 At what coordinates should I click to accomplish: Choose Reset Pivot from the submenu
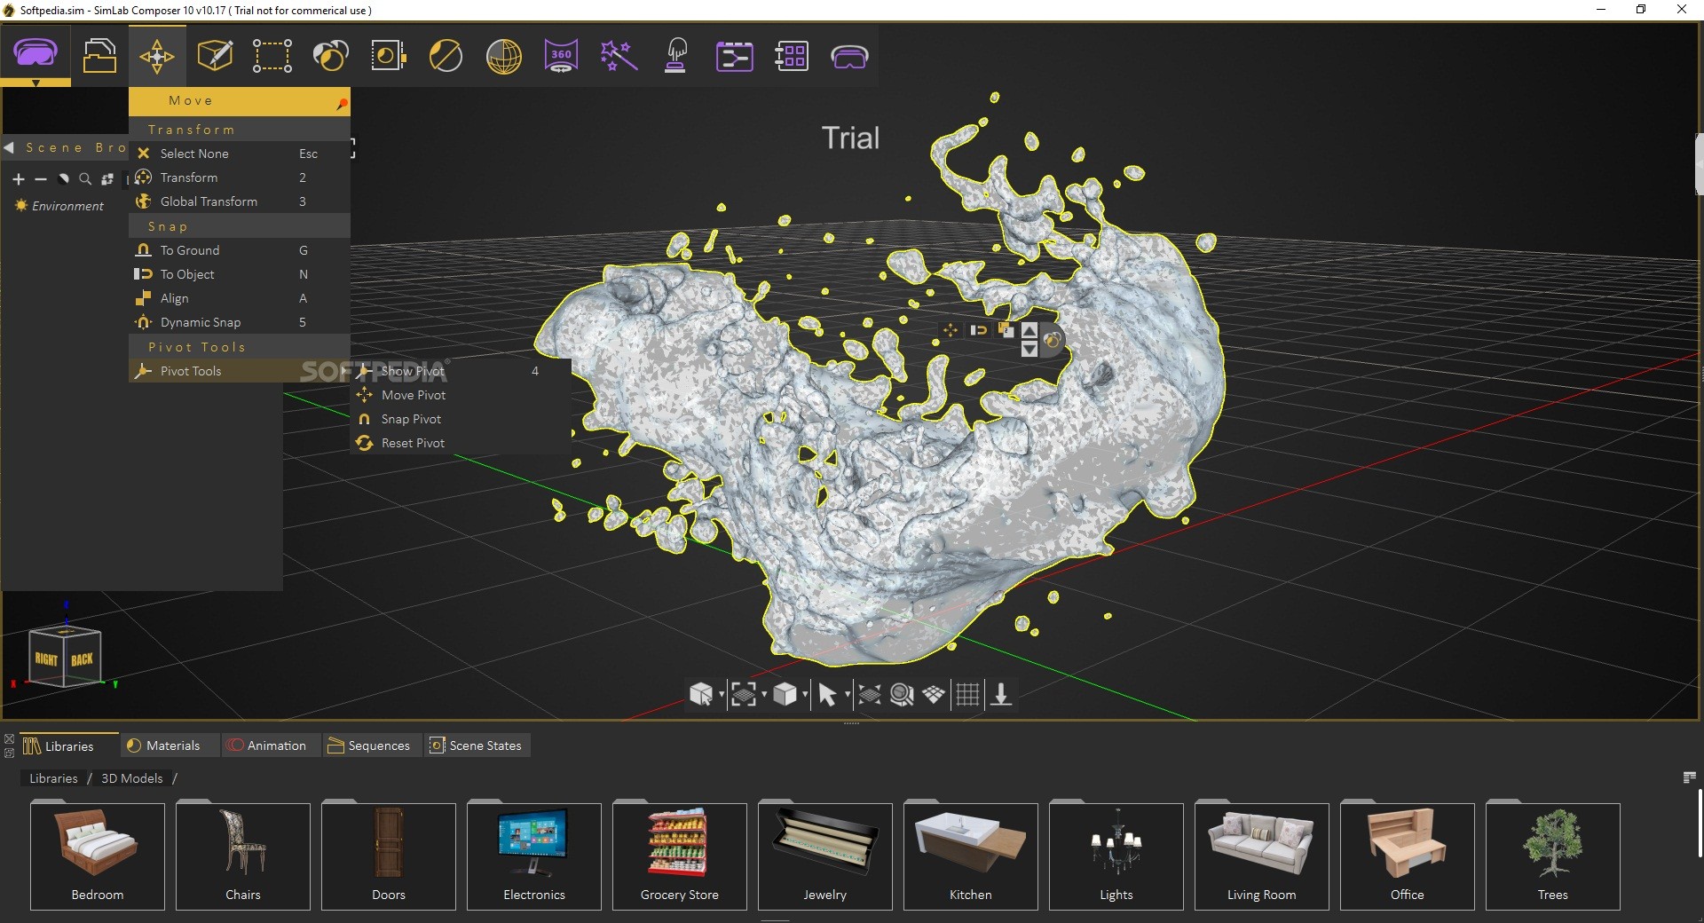pyautogui.click(x=413, y=443)
